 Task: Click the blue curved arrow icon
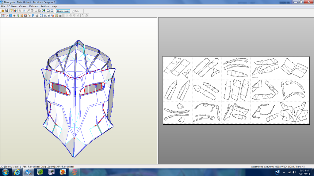click(33, 16)
